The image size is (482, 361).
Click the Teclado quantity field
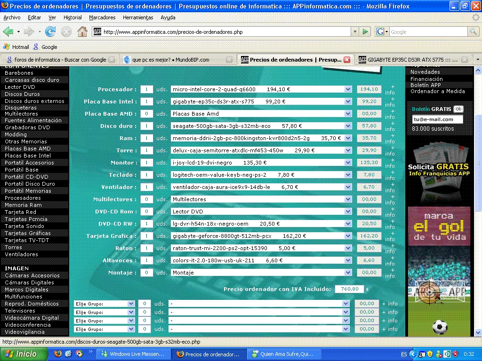pyautogui.click(x=147, y=175)
